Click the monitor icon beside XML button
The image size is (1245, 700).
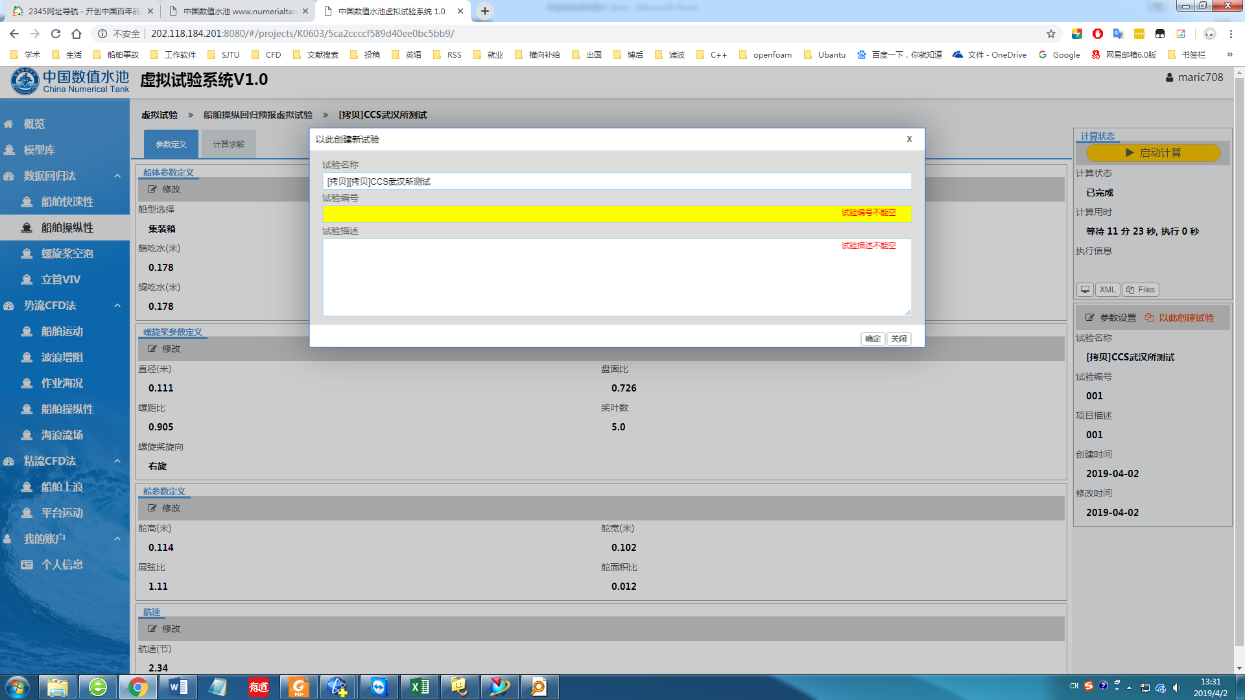pyautogui.click(x=1085, y=290)
